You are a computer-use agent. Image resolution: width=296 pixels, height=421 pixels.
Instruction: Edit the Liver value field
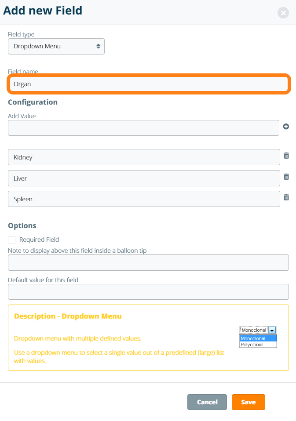[x=143, y=178]
